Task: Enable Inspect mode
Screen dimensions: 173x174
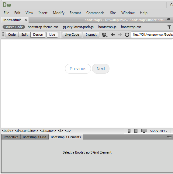Action: tap(91, 34)
